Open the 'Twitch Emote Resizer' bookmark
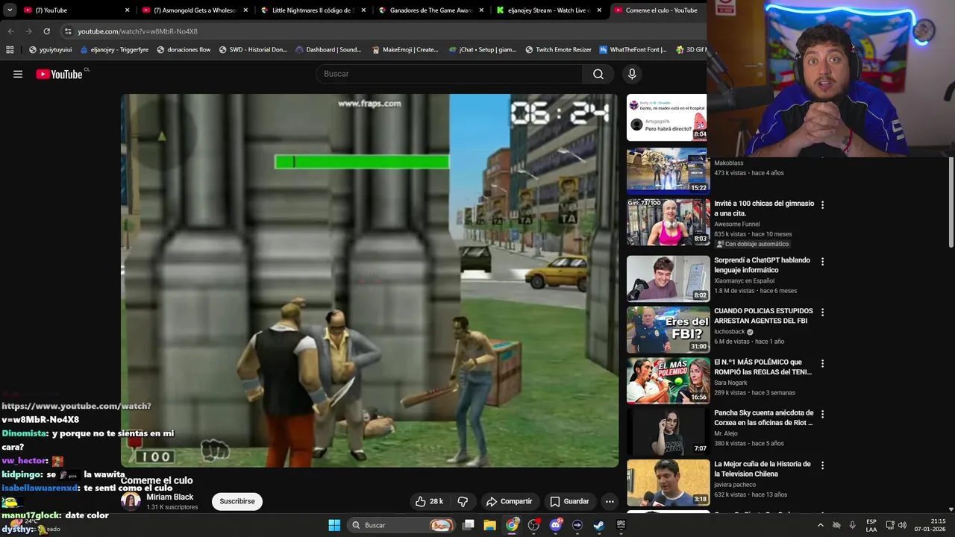 tap(558, 50)
